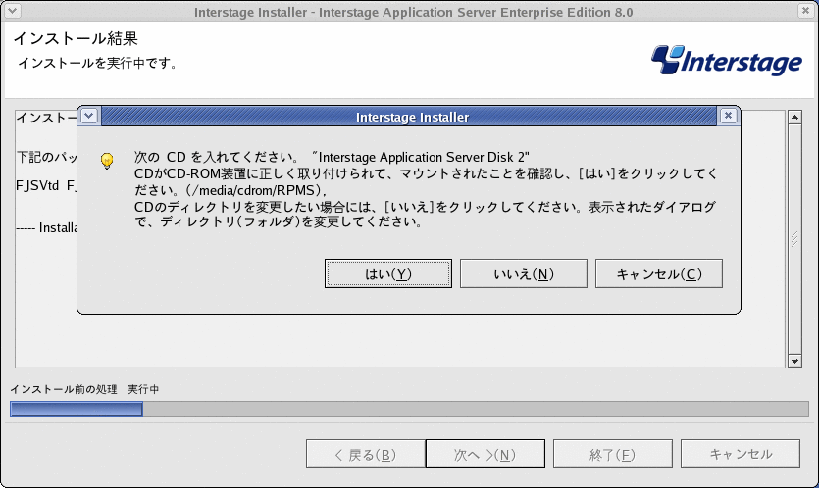
Task: Click the bottom キャンセル button
Action: click(x=741, y=454)
